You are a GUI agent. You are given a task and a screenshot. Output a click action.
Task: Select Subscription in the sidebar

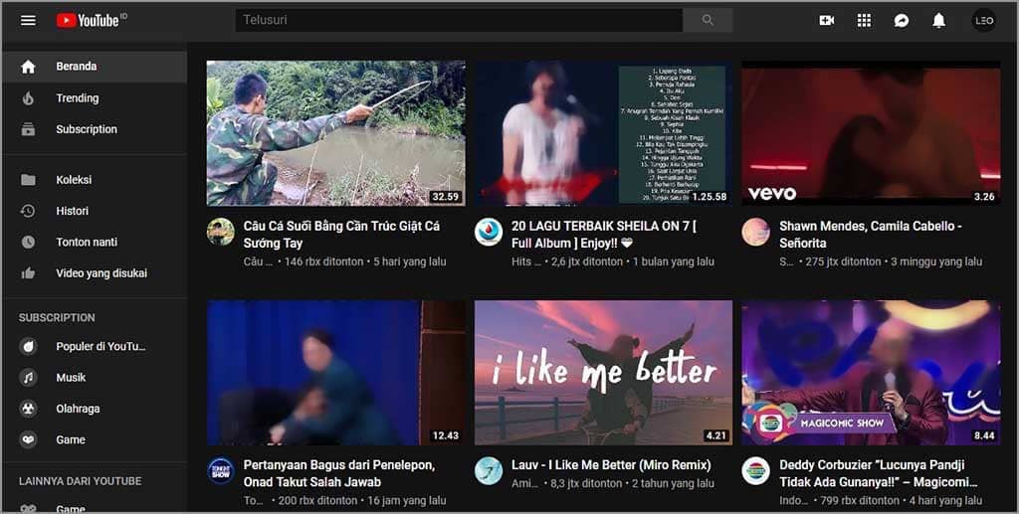(95, 129)
